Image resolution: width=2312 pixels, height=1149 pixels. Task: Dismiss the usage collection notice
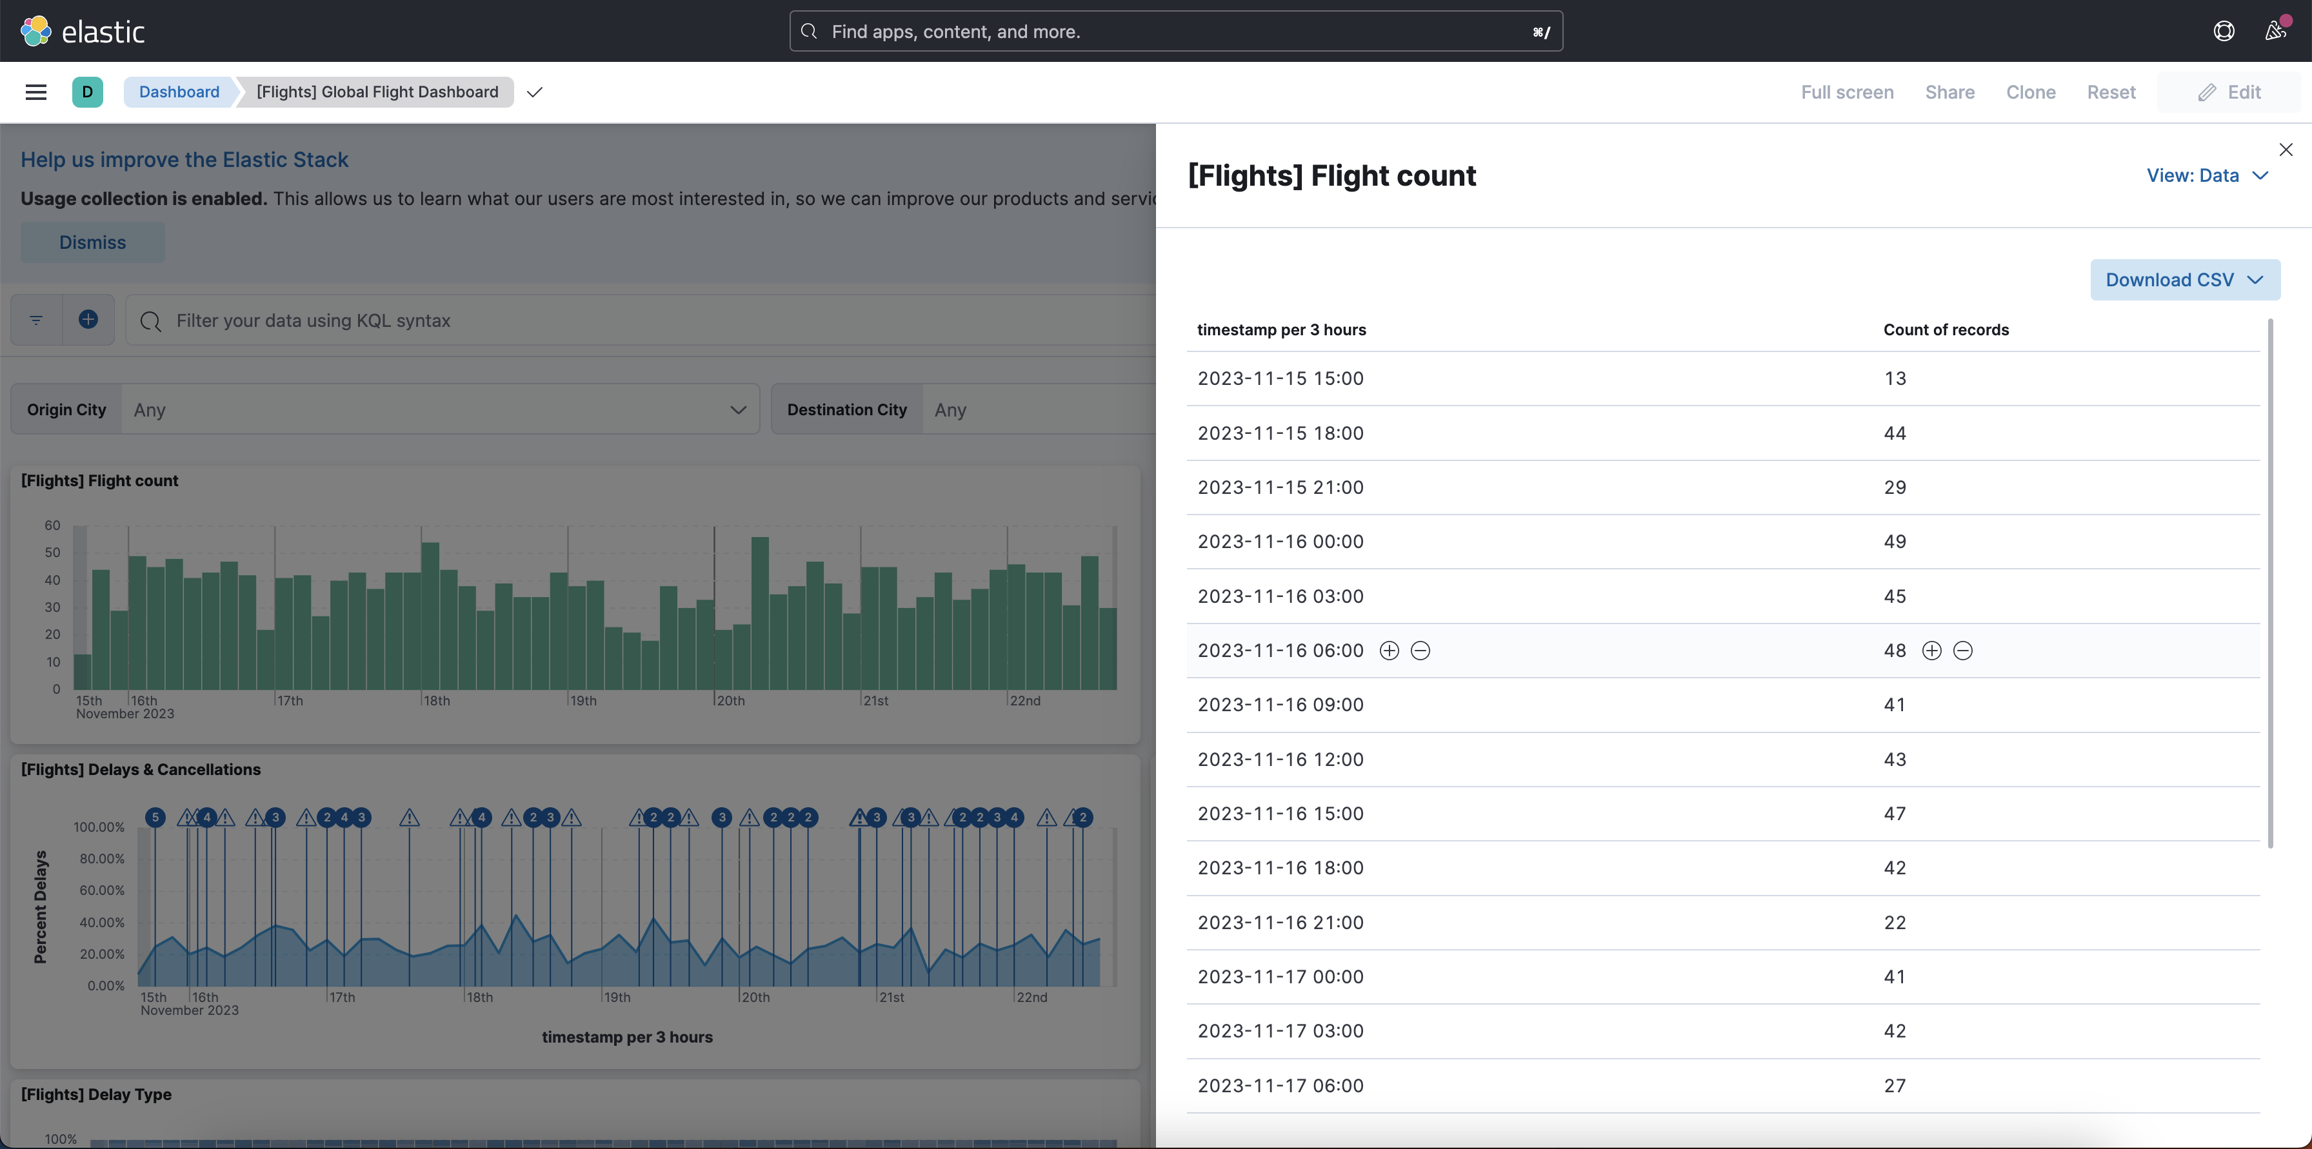pos(92,242)
